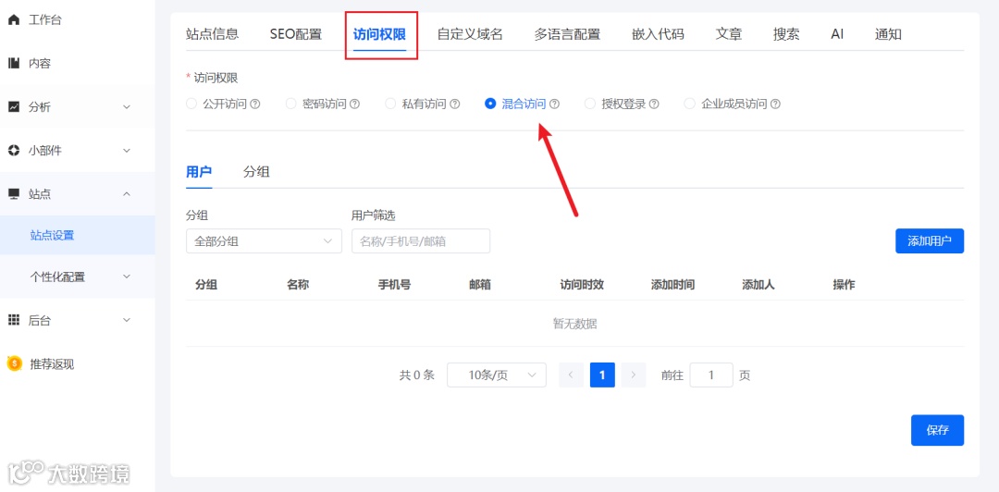Open the 站点信息 tab
The width and height of the screenshot is (999, 492).
point(212,34)
